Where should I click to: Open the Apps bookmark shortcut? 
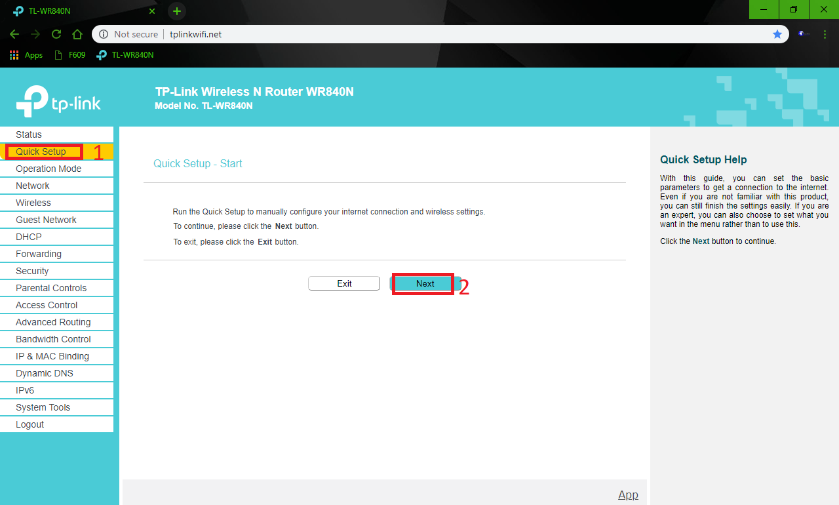[x=26, y=55]
